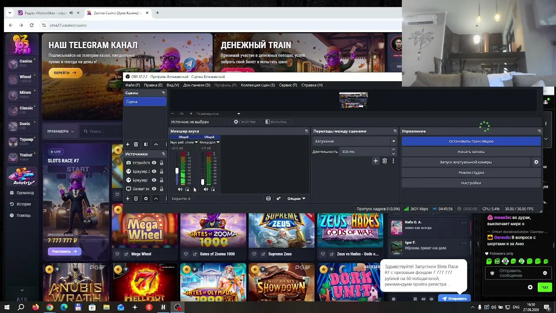Open virtual camera settings gear
The width and height of the screenshot is (556, 313).
(x=536, y=162)
